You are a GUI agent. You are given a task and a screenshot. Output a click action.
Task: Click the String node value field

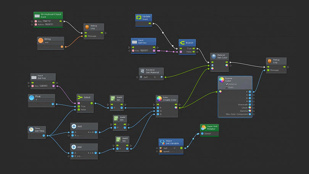click(54, 42)
